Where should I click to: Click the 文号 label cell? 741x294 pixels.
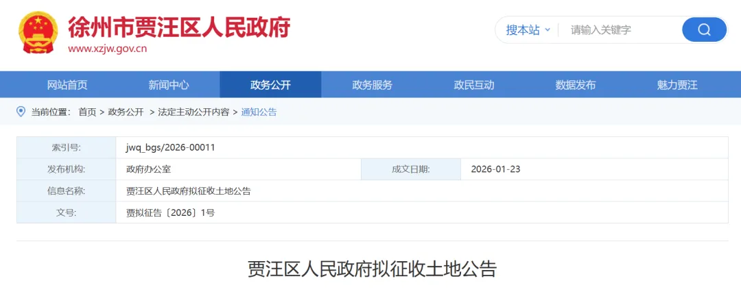tap(66, 212)
